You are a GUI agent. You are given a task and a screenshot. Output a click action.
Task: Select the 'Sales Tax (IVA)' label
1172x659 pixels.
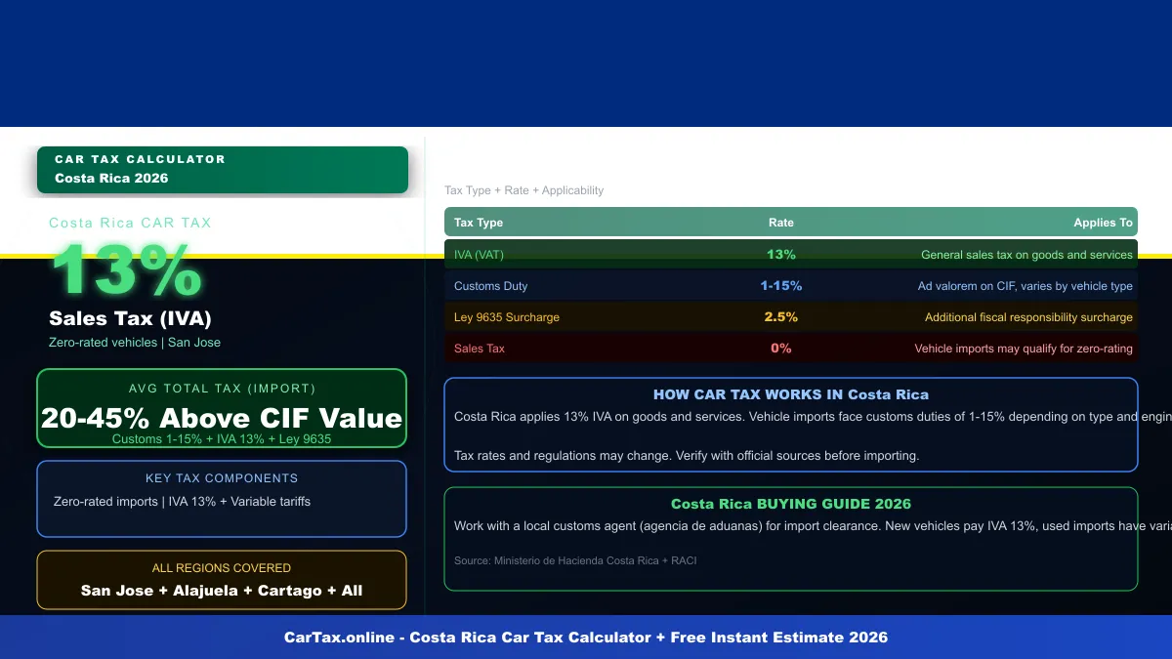(130, 318)
